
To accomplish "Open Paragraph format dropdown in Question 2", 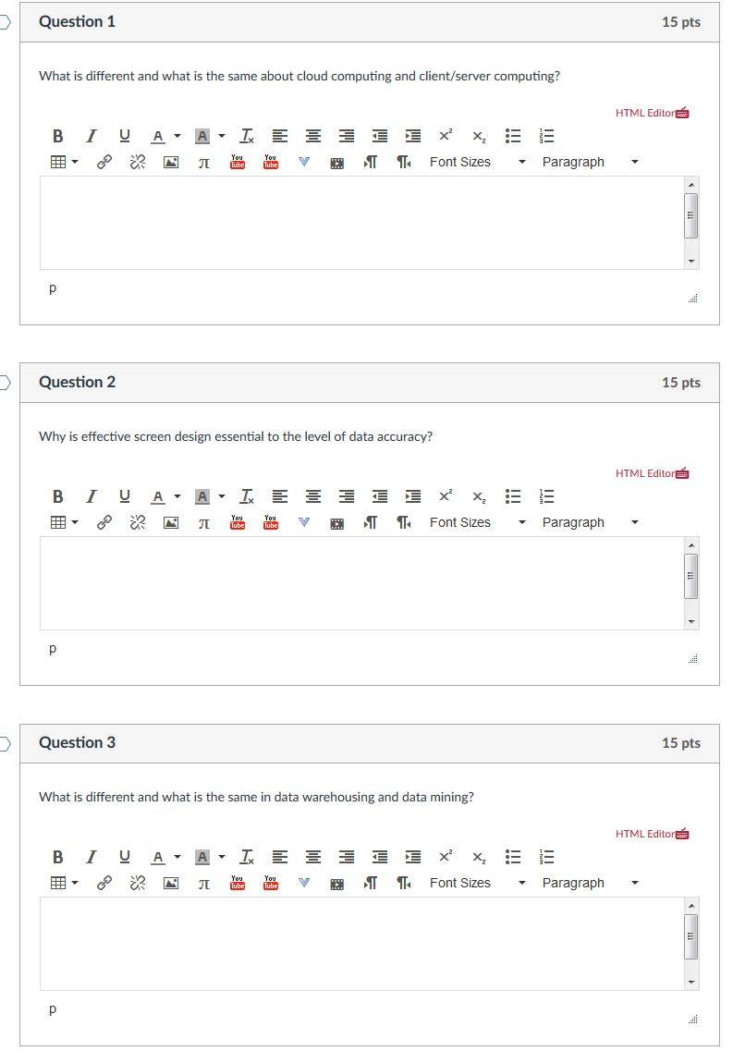I will (x=590, y=522).
